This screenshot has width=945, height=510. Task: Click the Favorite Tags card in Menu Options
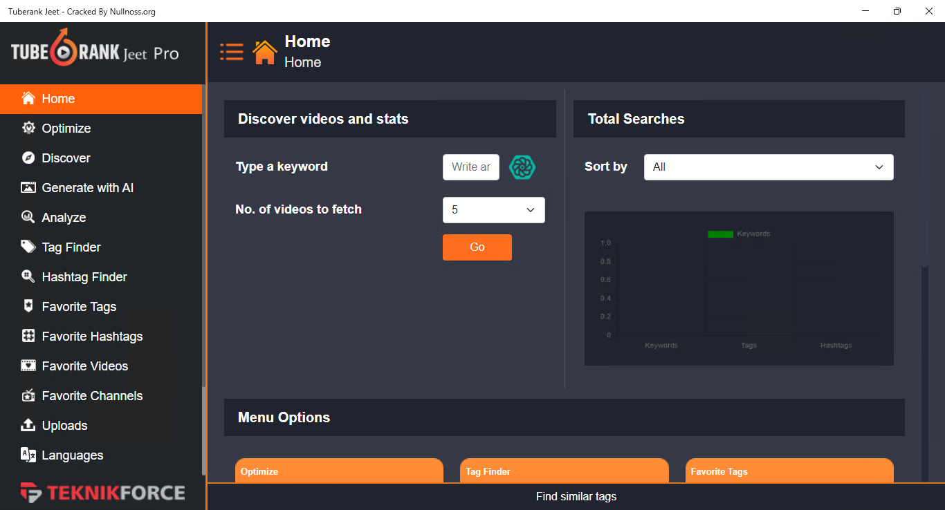coord(789,471)
